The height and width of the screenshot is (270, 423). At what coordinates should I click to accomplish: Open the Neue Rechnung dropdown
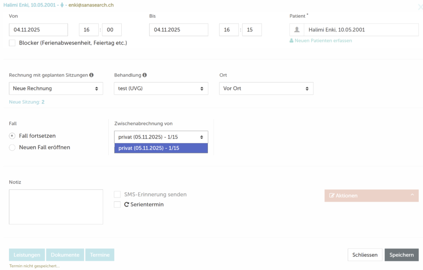[x=56, y=88]
